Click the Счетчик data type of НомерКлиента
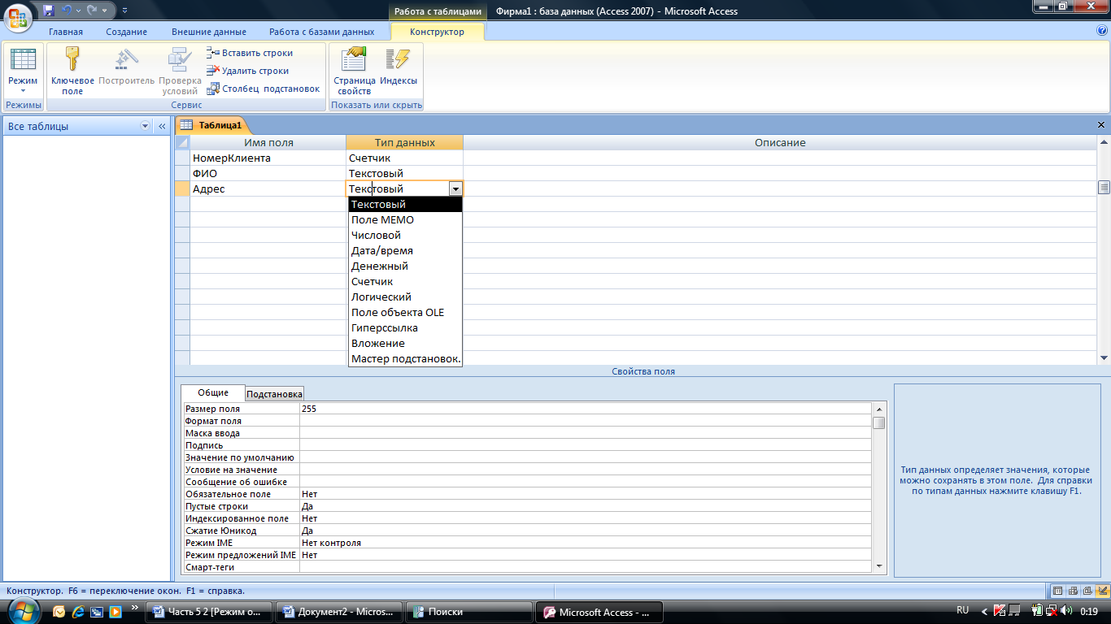 point(404,158)
